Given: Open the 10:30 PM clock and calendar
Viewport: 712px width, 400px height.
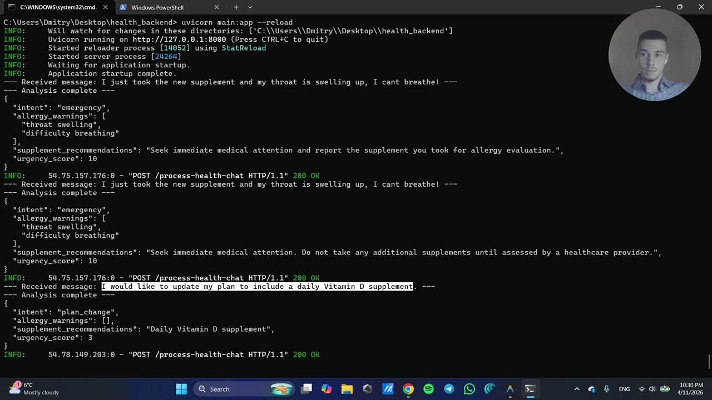Looking at the screenshot, I should 691,389.
